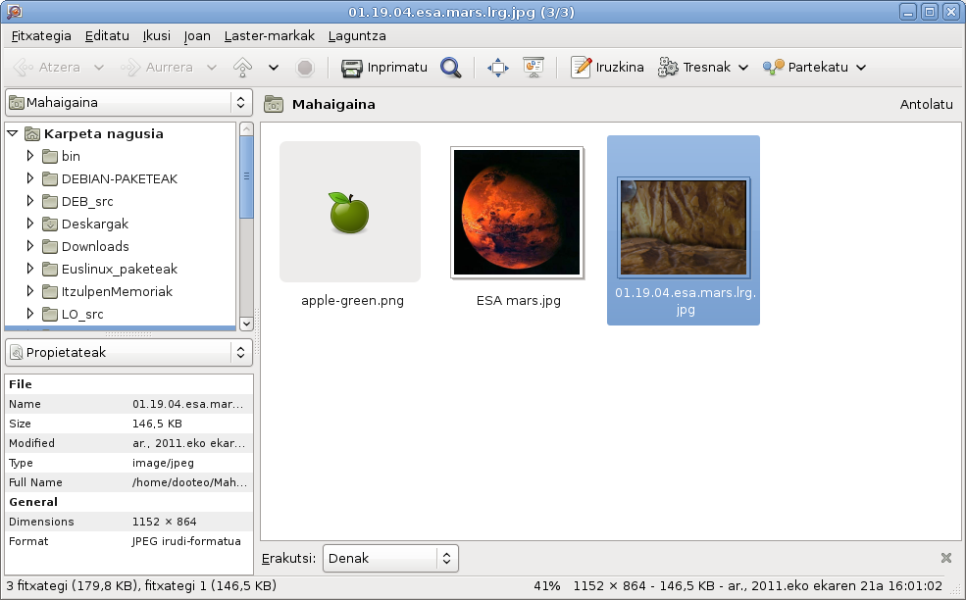
Task: Start the slideshow presentation icon
Action: point(534,68)
